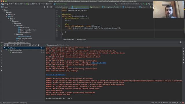This screenshot has height=104, width=185.
Task: Open test runner settings gear
Action: tap(39, 45)
